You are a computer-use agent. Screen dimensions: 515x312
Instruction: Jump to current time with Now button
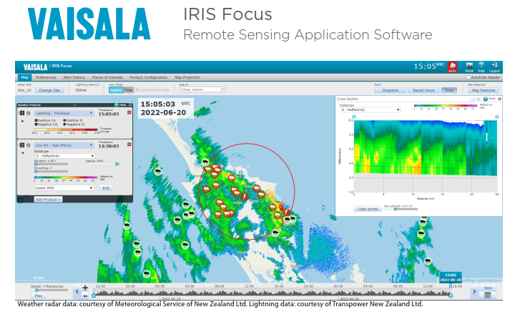point(488,288)
